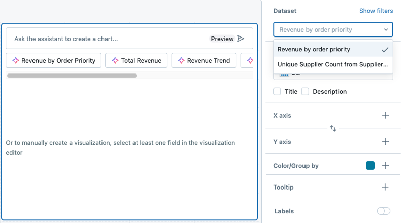Collapse the Dataset dropdown chevron
The image size is (406, 223).
386,30
